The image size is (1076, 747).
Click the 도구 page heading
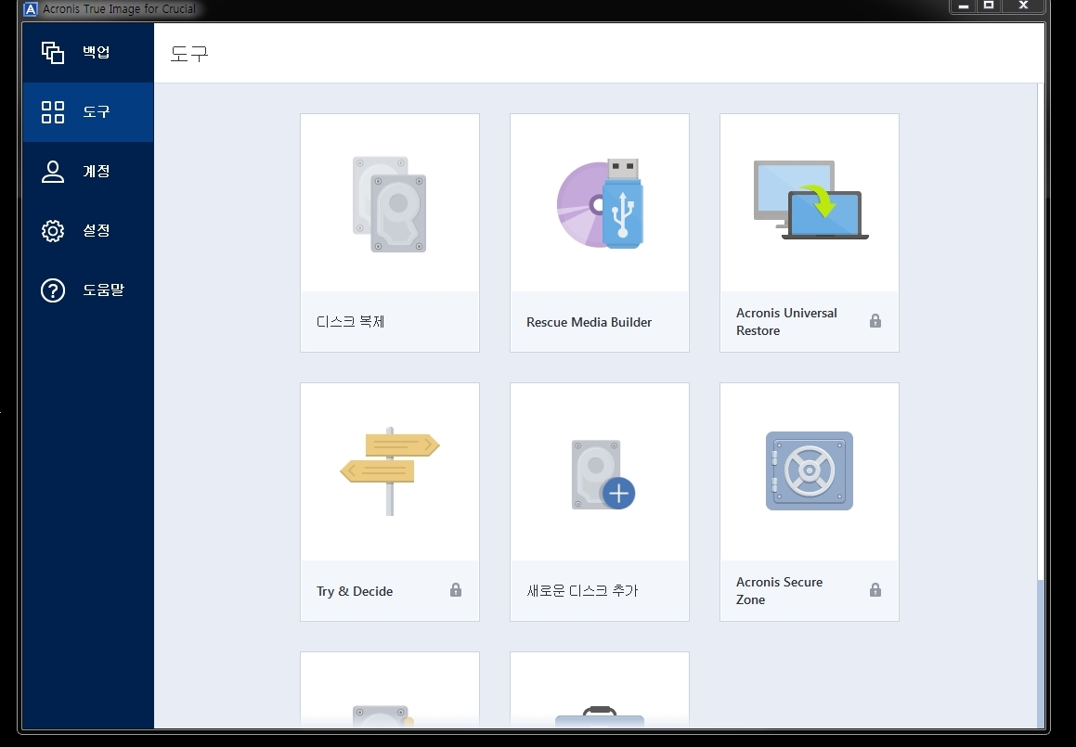coord(189,54)
